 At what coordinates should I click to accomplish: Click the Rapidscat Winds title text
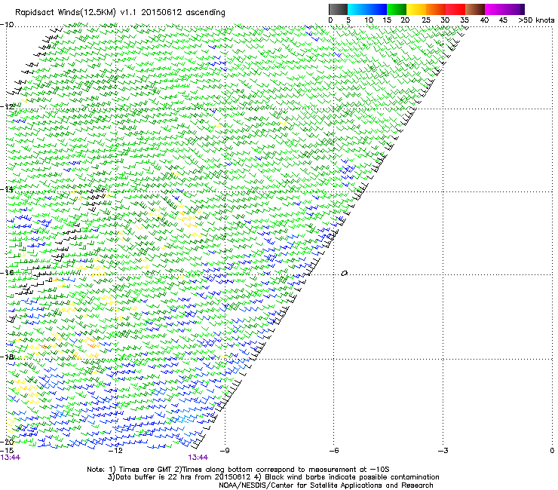(x=120, y=13)
